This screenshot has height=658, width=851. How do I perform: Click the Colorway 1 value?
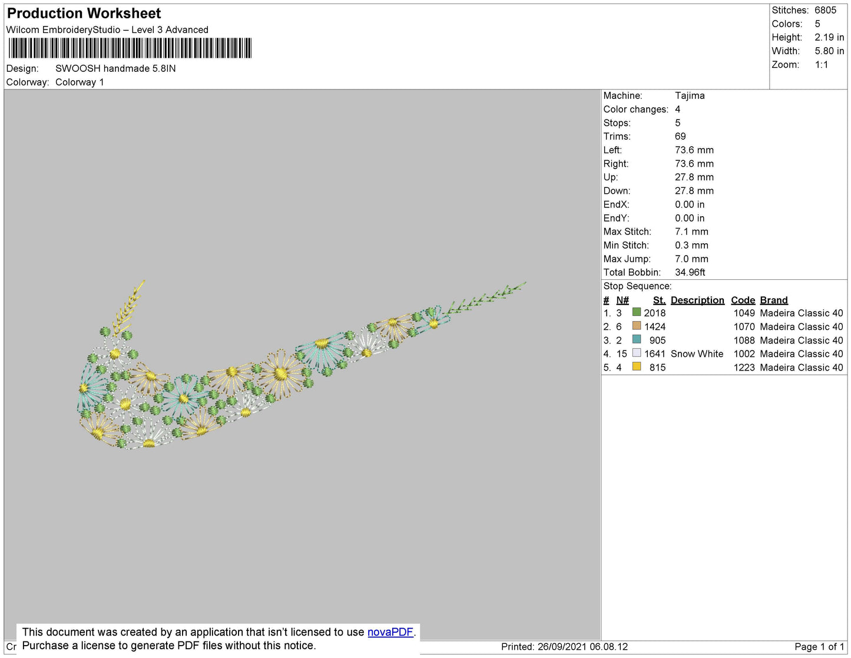(x=80, y=82)
